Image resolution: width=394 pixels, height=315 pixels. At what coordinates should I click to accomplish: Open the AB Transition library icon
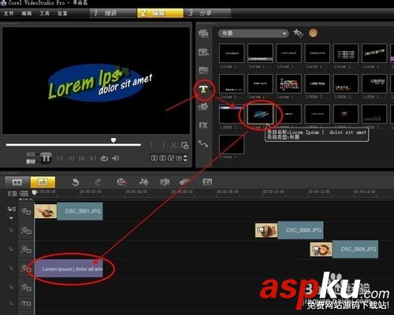pos(203,70)
